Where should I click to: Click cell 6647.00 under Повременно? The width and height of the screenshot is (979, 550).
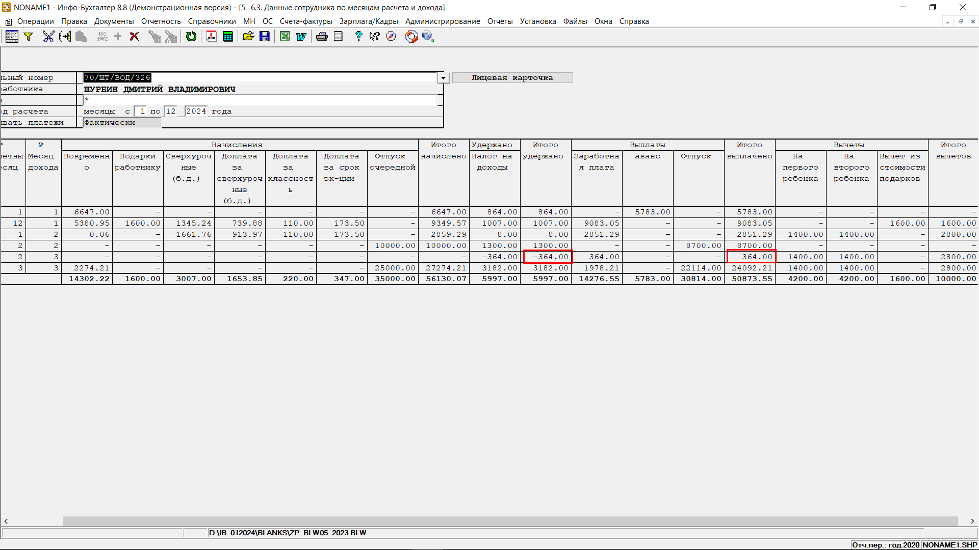click(87, 212)
